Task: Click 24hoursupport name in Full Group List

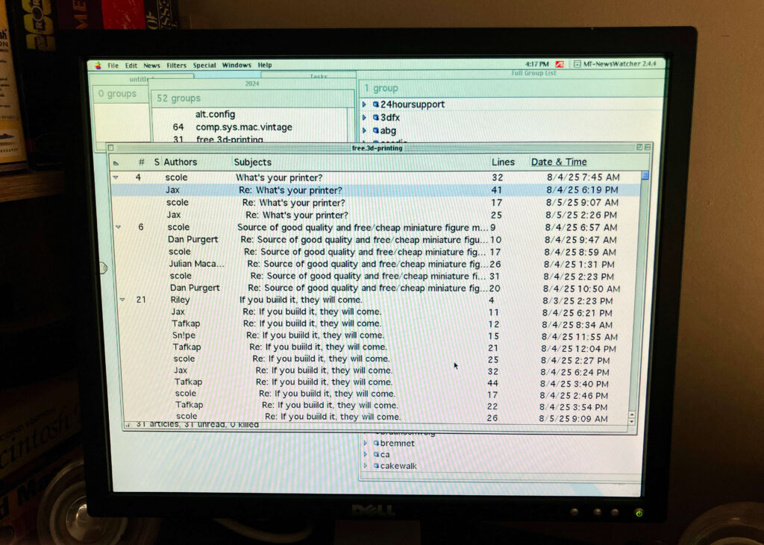Action: coord(412,104)
